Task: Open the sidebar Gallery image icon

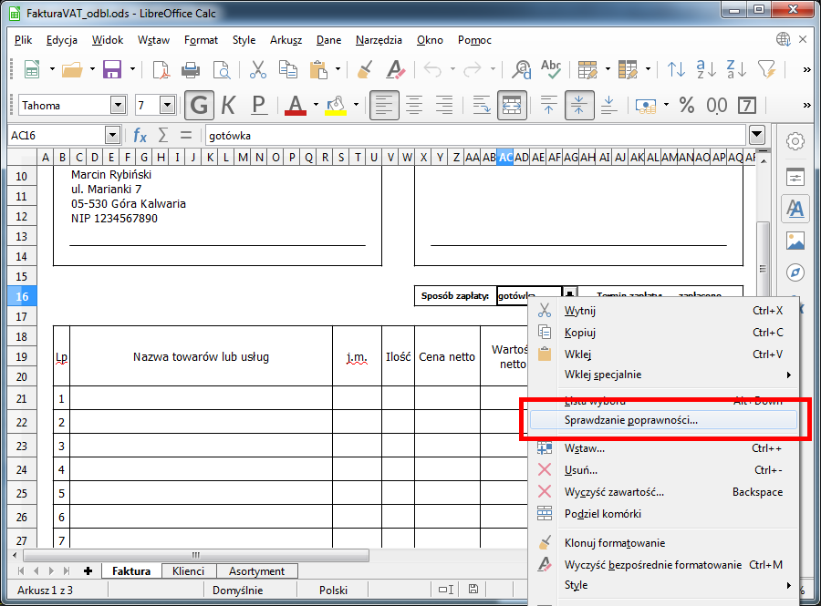Action: coord(795,241)
